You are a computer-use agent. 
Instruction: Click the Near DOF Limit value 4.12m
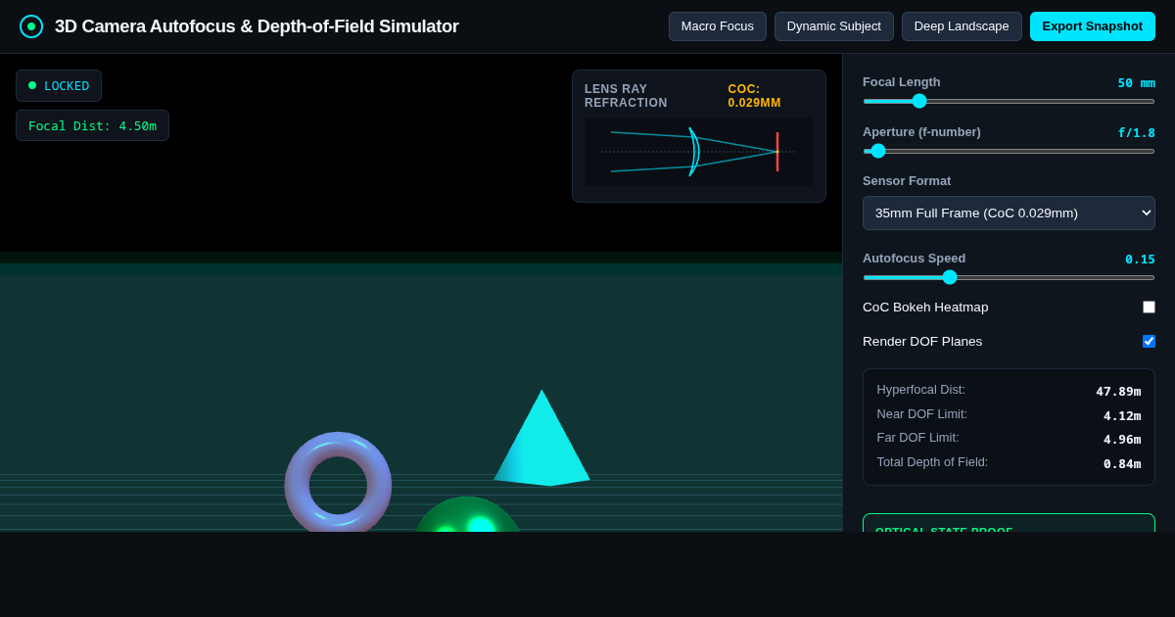(1122, 415)
